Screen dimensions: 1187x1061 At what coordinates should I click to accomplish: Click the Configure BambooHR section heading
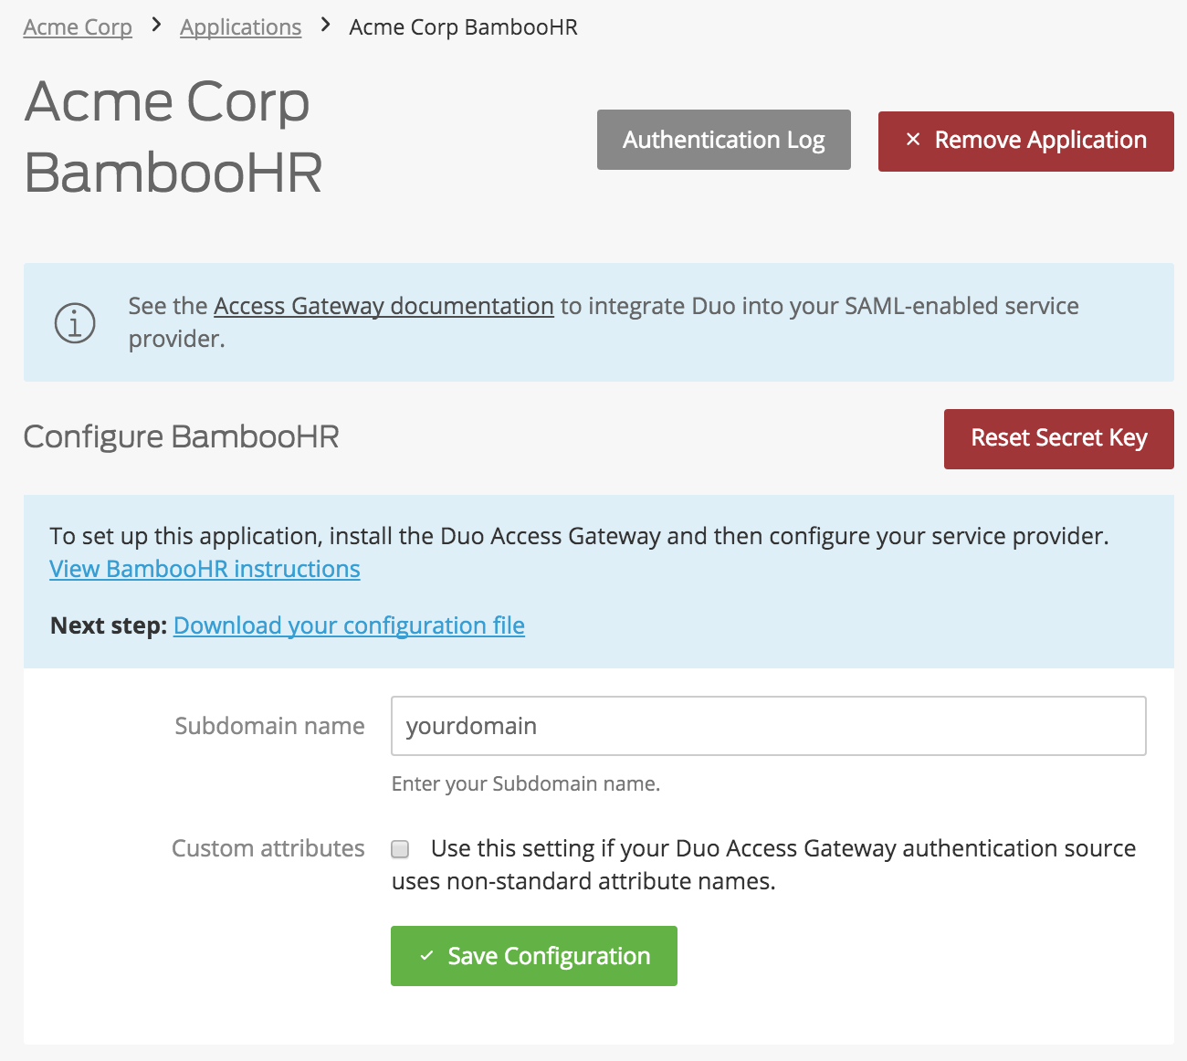pos(180,437)
